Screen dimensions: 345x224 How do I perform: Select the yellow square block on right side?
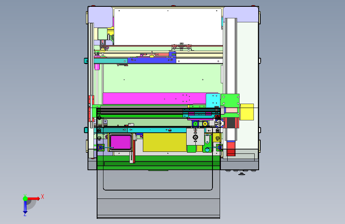(x=247, y=112)
